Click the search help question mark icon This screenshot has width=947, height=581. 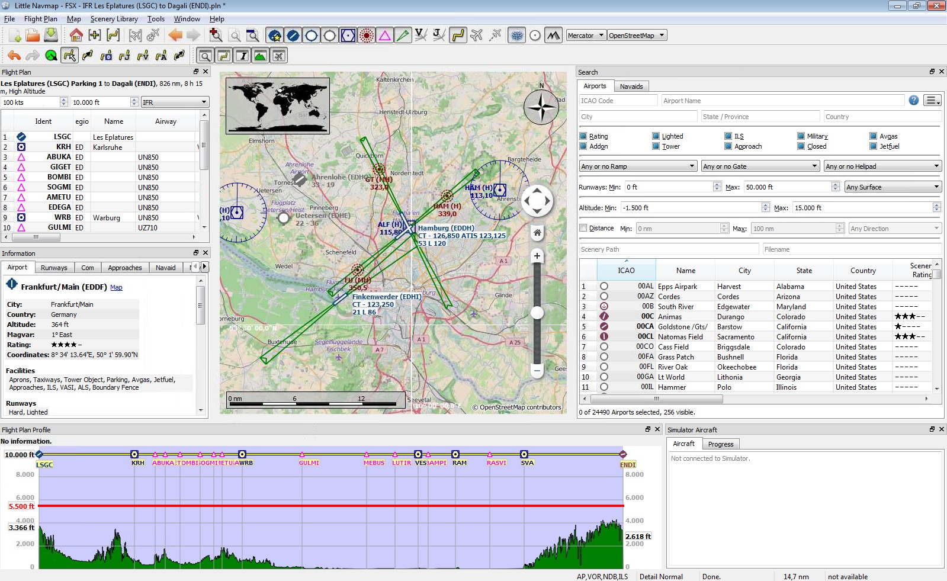coord(914,101)
